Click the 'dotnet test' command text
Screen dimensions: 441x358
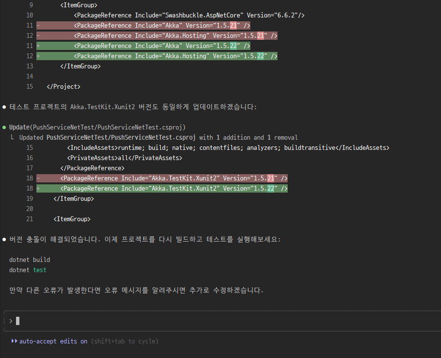coord(28,270)
